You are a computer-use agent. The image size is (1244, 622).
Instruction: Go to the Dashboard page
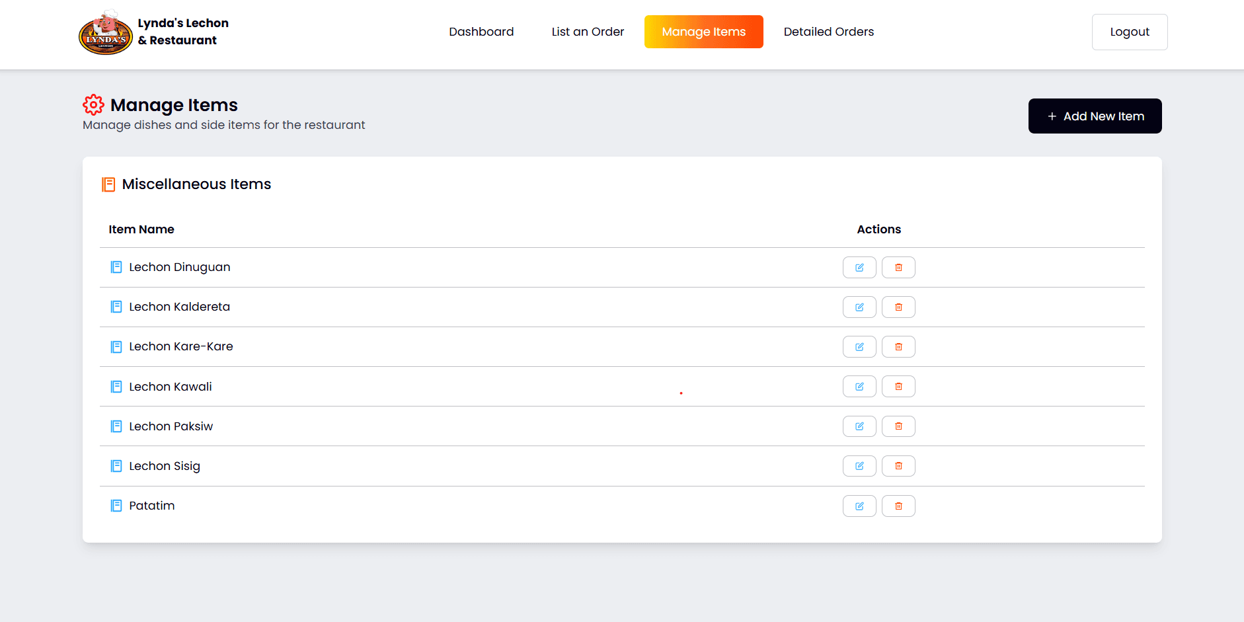pyautogui.click(x=481, y=32)
